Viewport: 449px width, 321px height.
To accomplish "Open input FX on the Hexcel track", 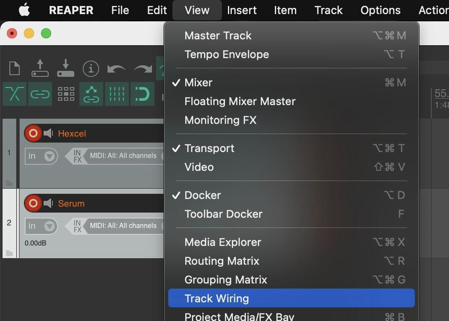I will 76,156.
